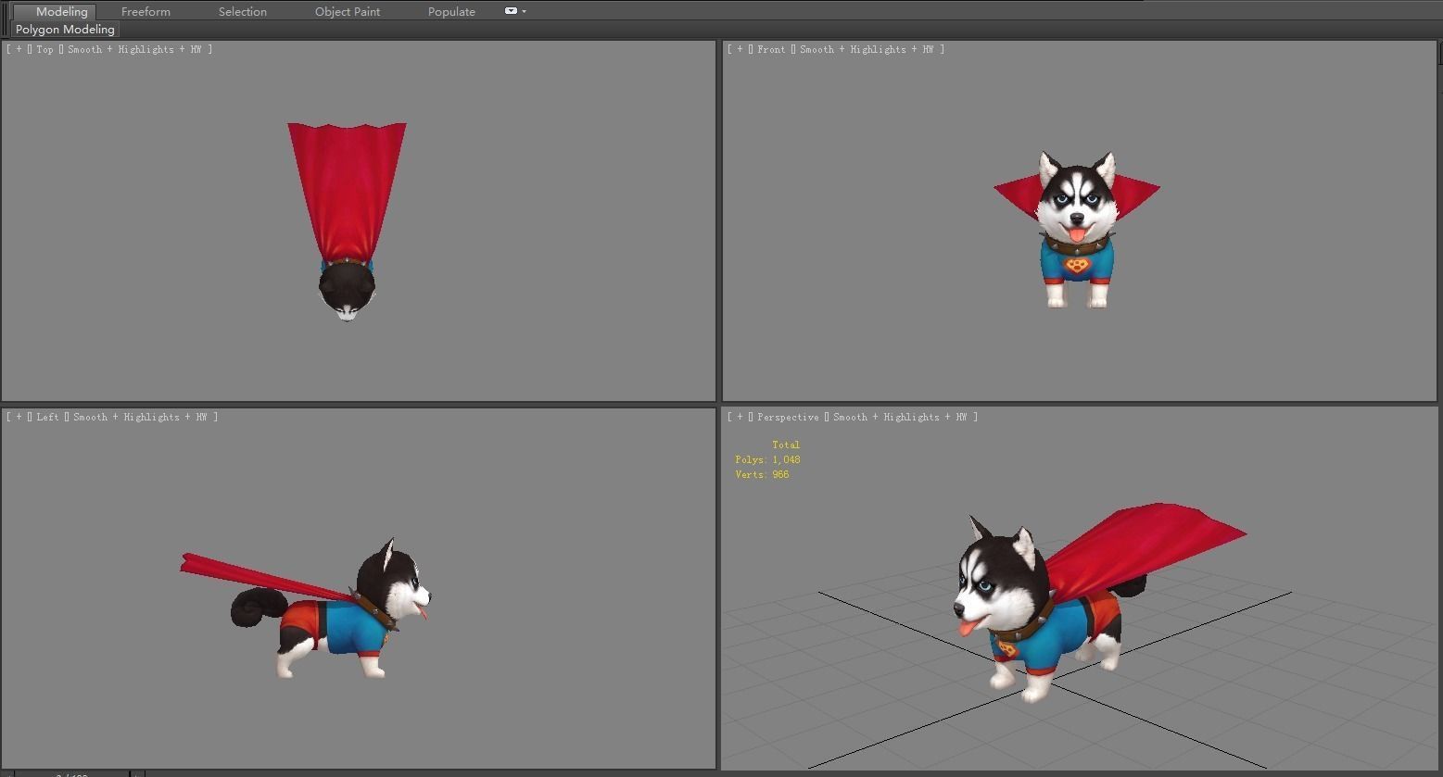Click the Polys: 1,048 statistic
The width and height of the screenshot is (1443, 777).
click(x=767, y=459)
